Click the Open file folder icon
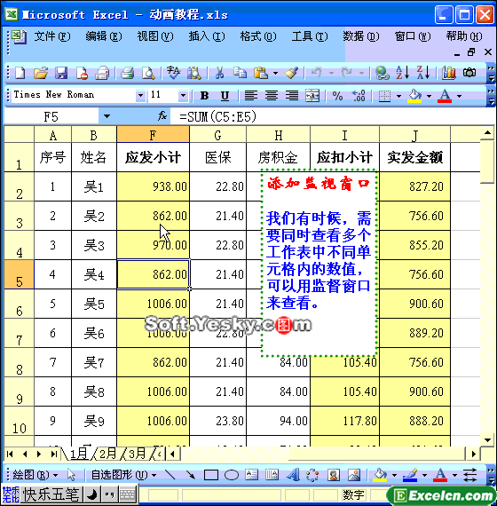Image resolution: width=497 pixels, height=506 pixels. click(41, 73)
